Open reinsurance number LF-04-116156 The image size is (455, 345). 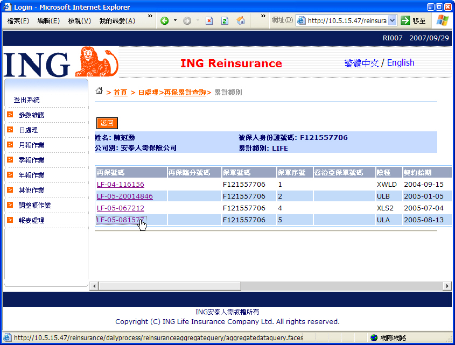point(121,185)
